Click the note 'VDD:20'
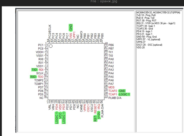The image size is (184, 136). point(141,48)
